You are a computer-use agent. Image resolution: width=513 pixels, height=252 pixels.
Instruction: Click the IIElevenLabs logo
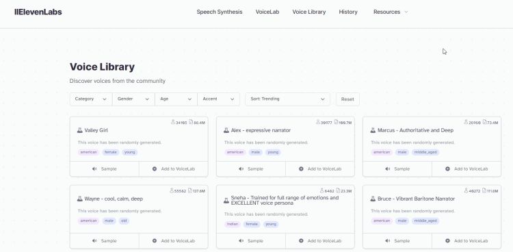pyautogui.click(x=38, y=12)
